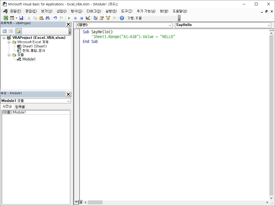Place cursor on "End Sub" line
The height and width of the screenshot is (206, 275).
click(90, 42)
